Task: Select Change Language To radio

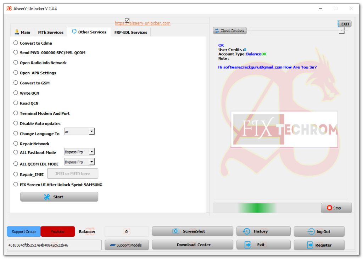Action: click(16, 133)
